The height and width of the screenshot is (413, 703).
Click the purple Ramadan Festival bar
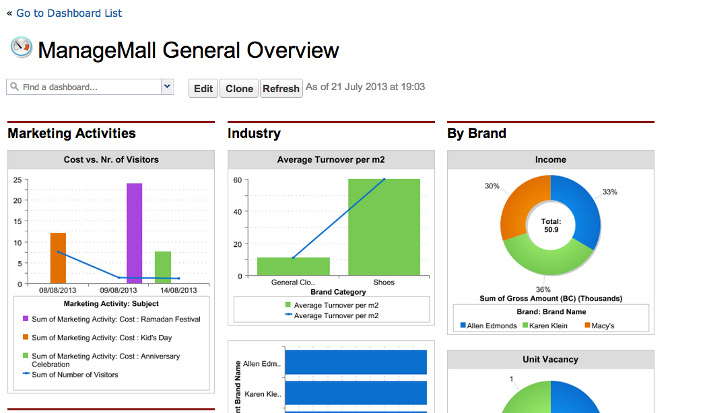coord(135,233)
